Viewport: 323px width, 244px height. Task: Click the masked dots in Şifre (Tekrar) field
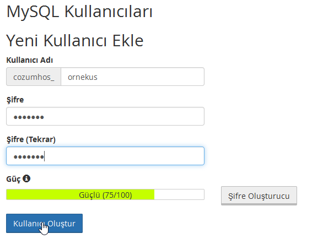point(29,157)
